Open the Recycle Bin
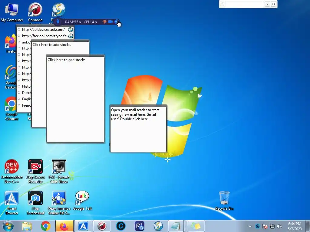Viewport: 310px width, 232px height. 224,201
